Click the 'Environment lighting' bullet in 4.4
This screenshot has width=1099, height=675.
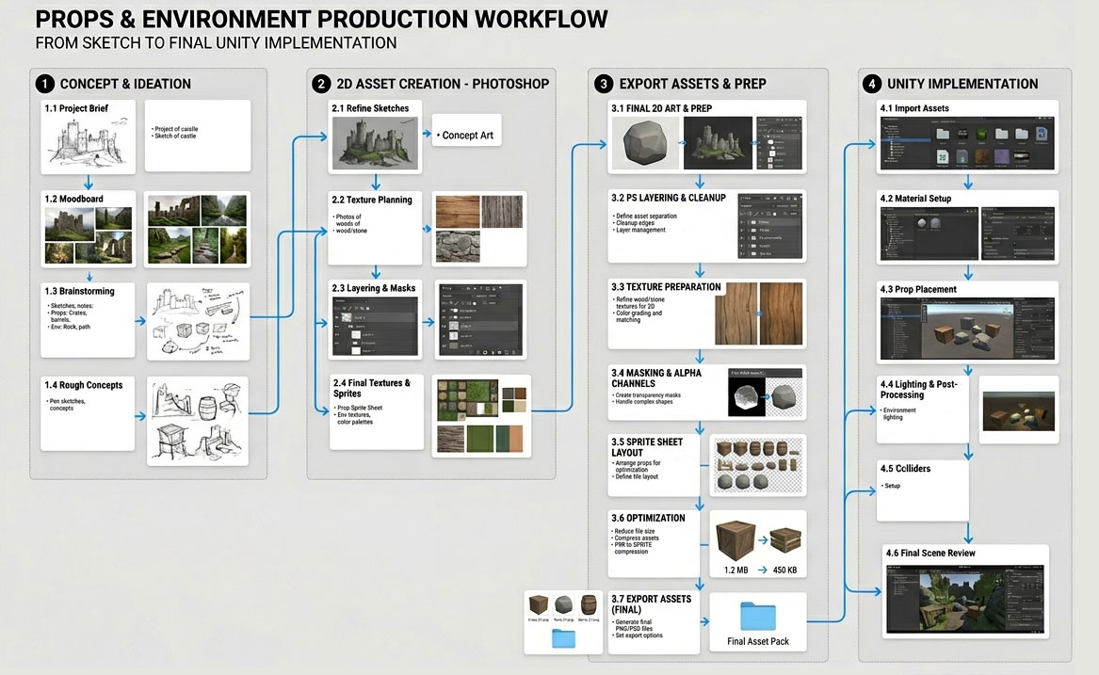[898, 413]
